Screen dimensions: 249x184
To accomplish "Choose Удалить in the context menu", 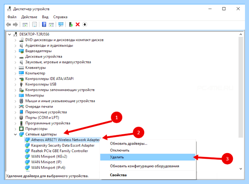I will click(x=148, y=157).
